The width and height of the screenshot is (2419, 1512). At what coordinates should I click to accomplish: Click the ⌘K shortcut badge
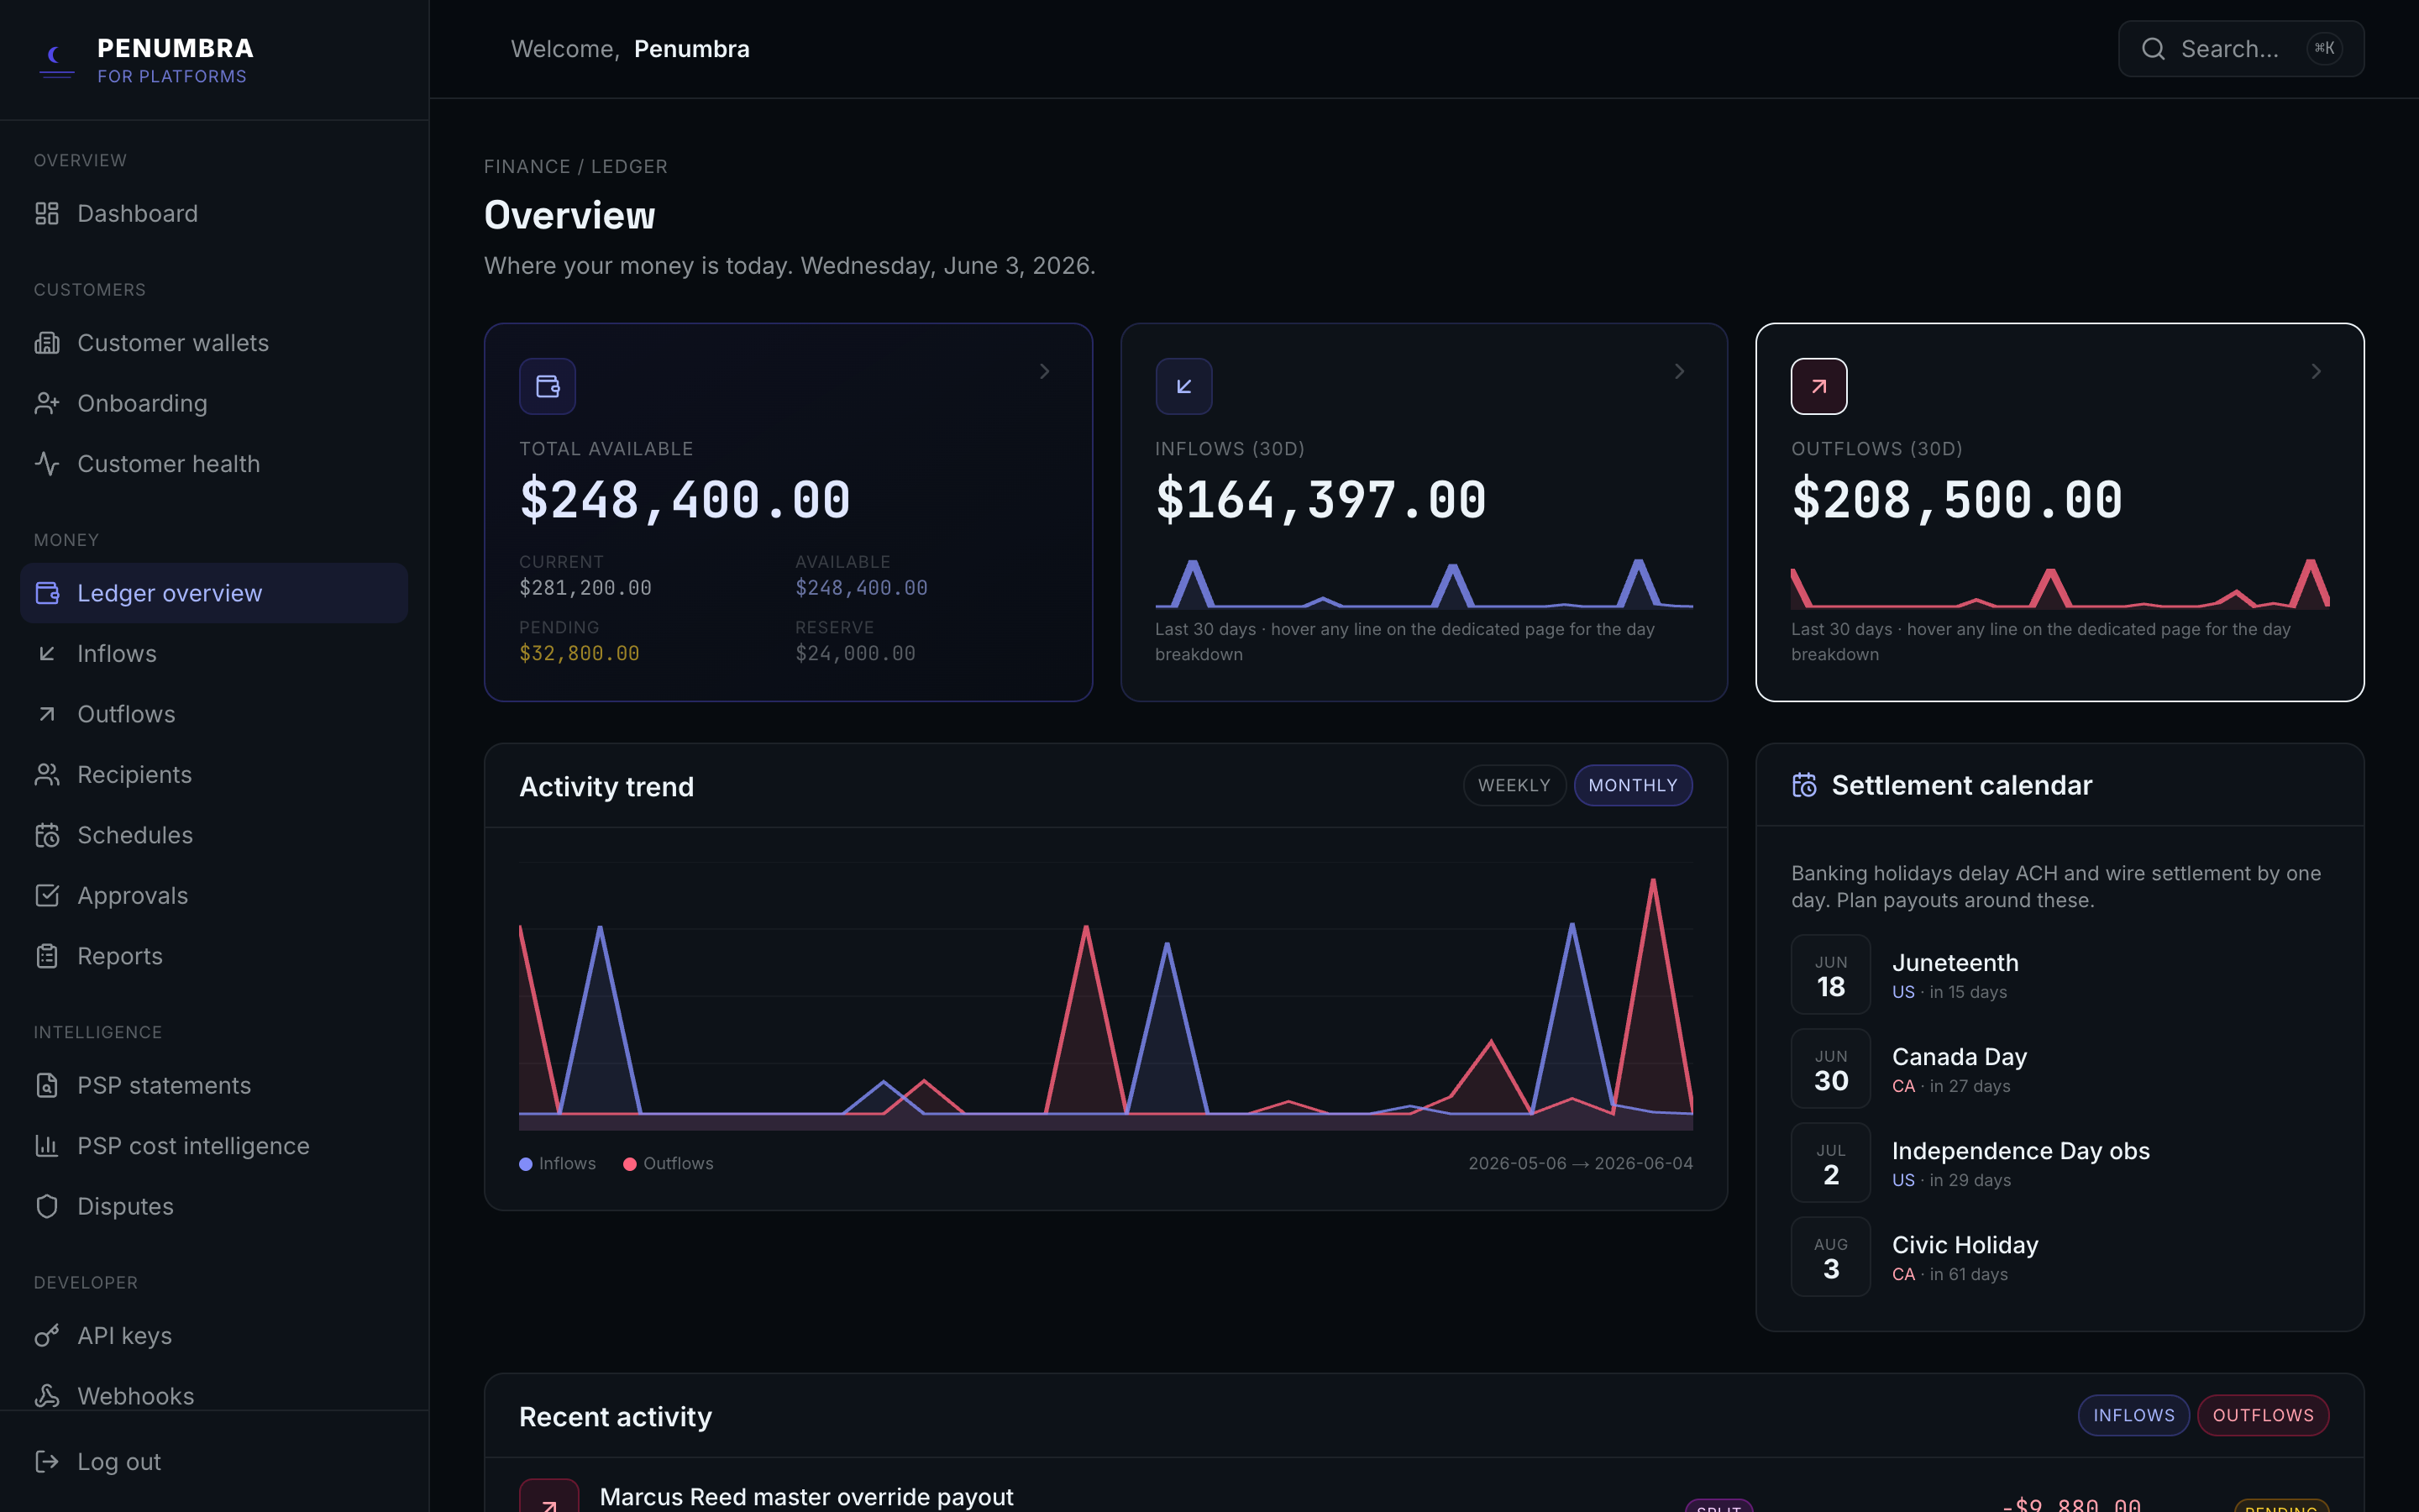coord(2324,48)
